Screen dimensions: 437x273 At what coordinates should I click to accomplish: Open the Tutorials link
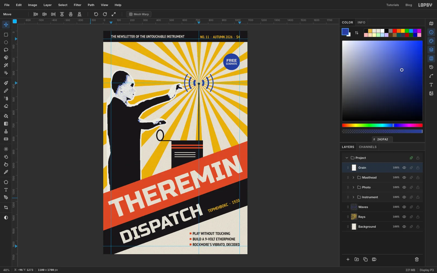click(392, 5)
